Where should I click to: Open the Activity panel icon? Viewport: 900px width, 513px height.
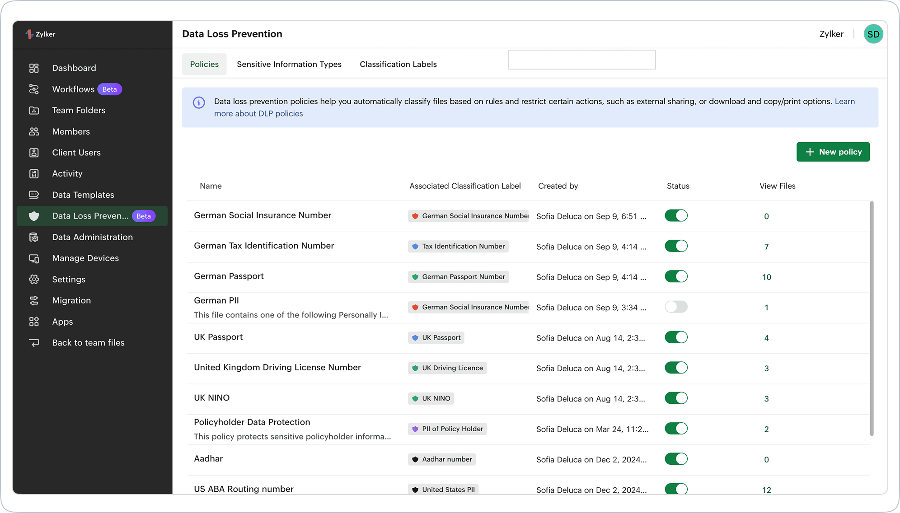pyautogui.click(x=34, y=173)
